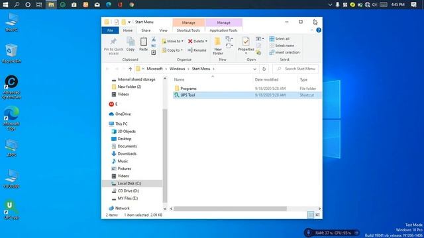This screenshot has height=238, width=424.
Task: Select Local Disk (C:) in navigation pane
Action: [129, 183]
